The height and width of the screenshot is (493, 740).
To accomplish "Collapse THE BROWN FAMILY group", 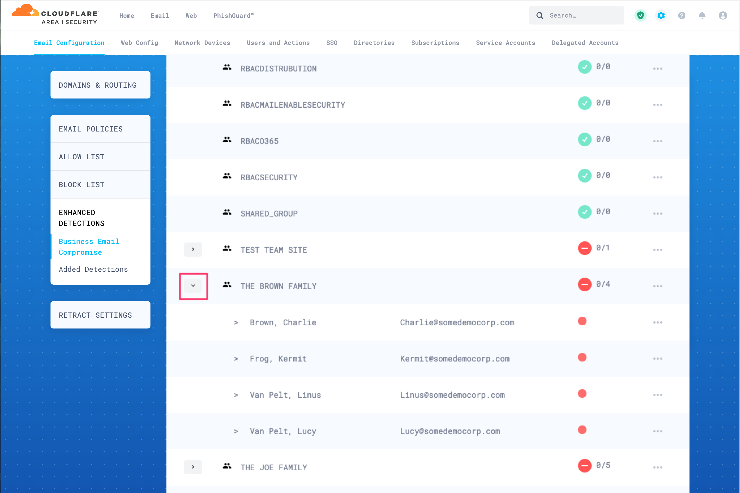I will click(x=193, y=286).
